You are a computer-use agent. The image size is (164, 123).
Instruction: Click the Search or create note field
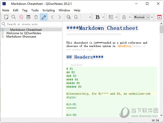point(31,24)
